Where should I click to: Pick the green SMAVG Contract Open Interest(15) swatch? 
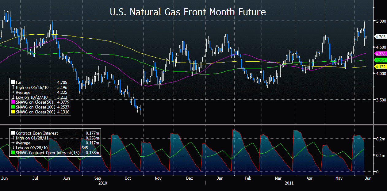pos(13,153)
